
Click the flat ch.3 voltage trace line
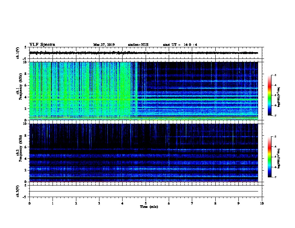[x=144, y=191]
